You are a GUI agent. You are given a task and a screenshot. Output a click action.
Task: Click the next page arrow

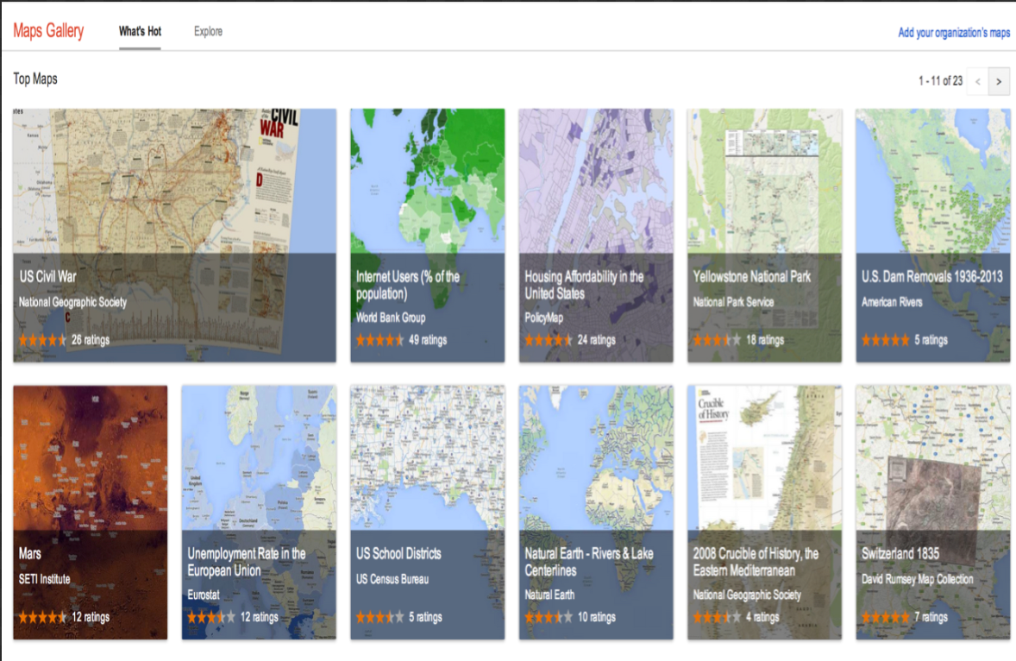(x=998, y=81)
